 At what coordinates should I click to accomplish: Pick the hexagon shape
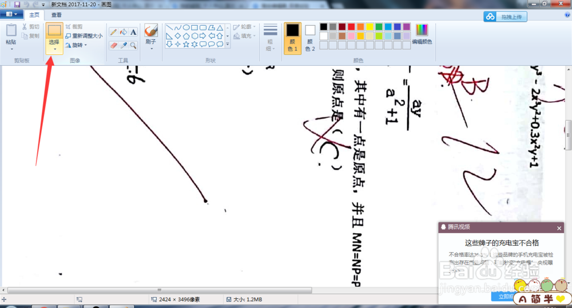(194, 36)
